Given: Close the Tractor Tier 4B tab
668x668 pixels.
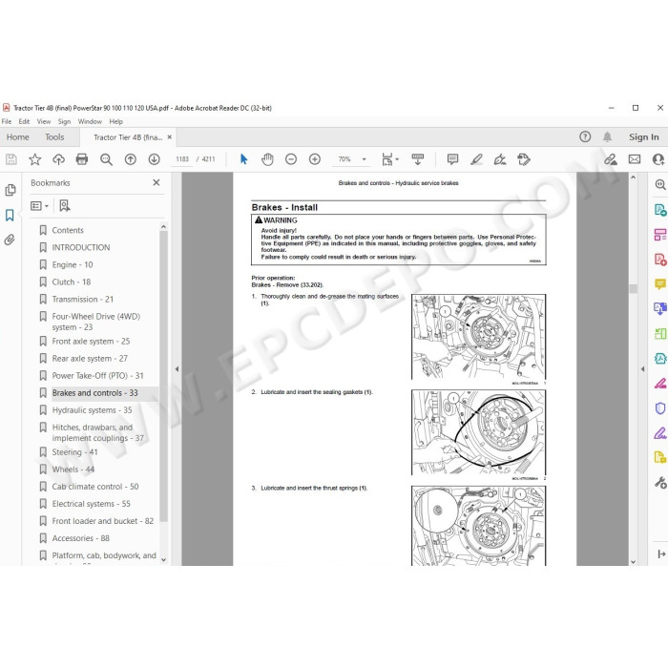Looking at the screenshot, I should coord(170,137).
